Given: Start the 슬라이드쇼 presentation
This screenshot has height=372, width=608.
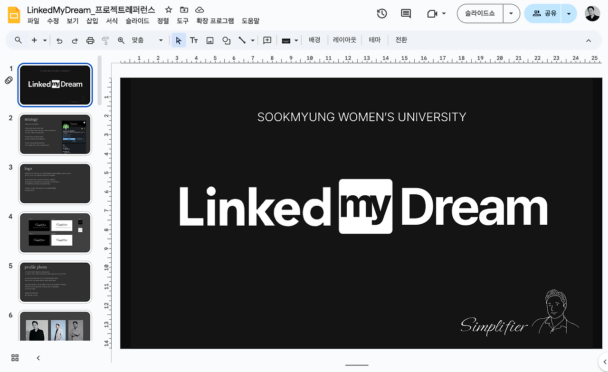Looking at the screenshot, I should (x=480, y=14).
